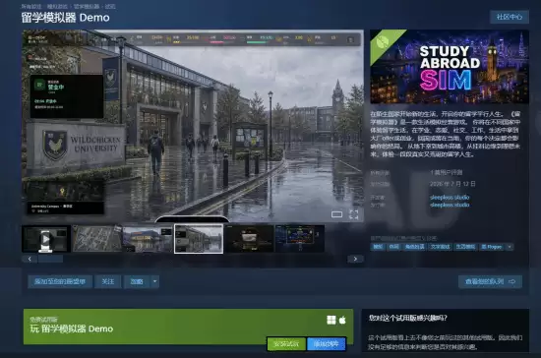Click 添加至您的愿望单 wishlist button
Image resolution: width=541 pixels, height=358 pixels.
(x=60, y=281)
